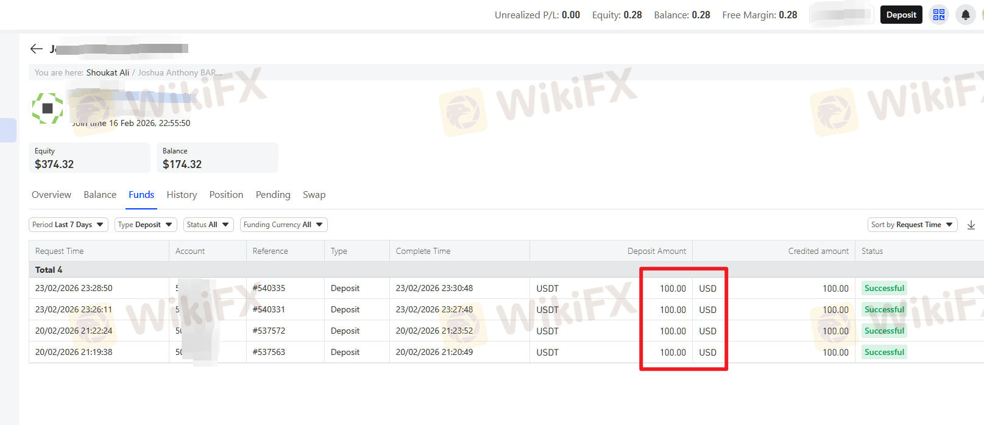The image size is (984, 425).
Task: Click the back arrow icon
Action: pos(37,49)
